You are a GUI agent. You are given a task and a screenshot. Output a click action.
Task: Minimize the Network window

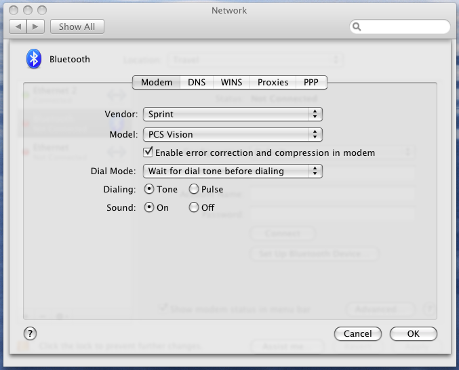pyautogui.click(x=28, y=10)
